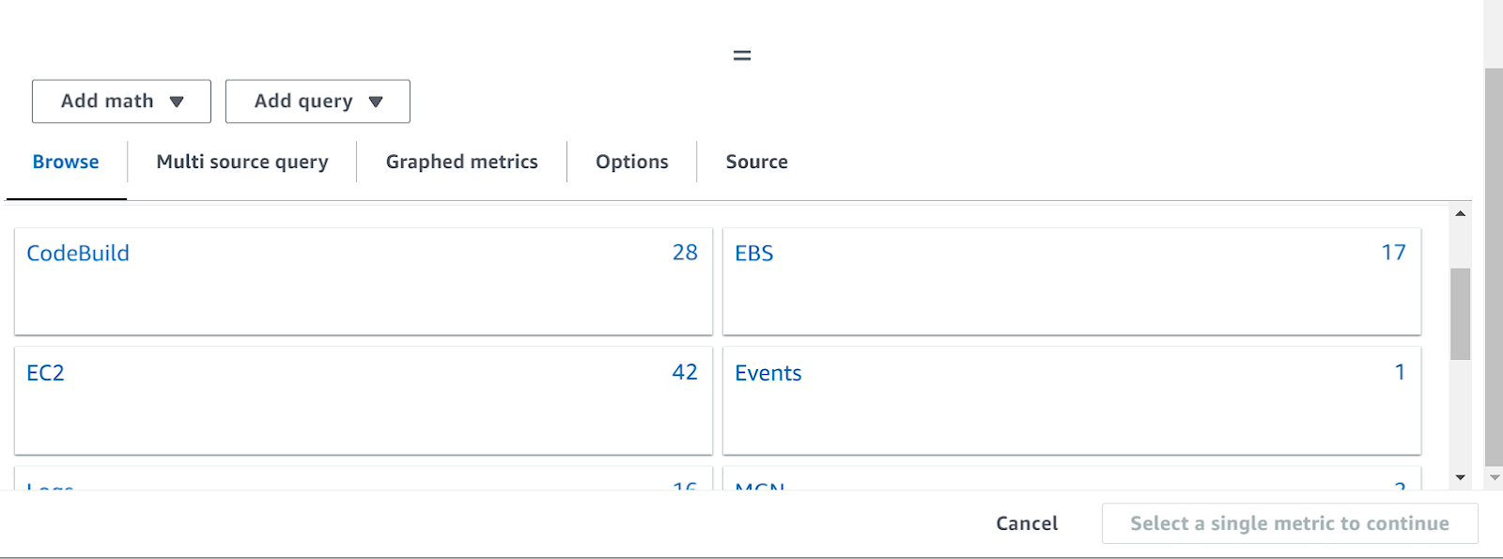Viewport: 1503px width, 559px height.
Task: Open the CodeBuild metrics namespace
Action: (x=364, y=281)
